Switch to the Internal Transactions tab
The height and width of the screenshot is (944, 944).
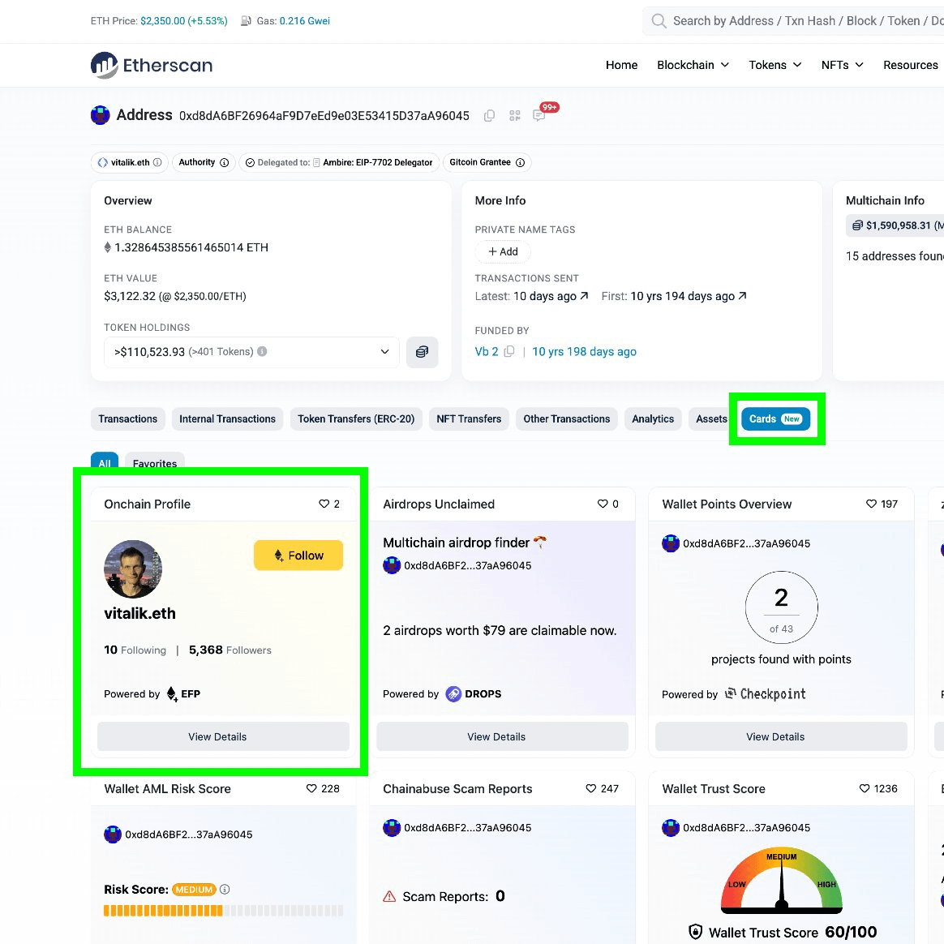(228, 419)
